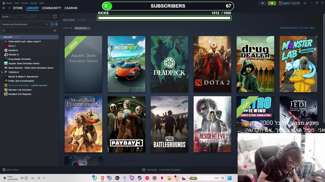Open the PUBG Battlegrounds cover
The height and width of the screenshot is (182, 325).
click(169, 124)
